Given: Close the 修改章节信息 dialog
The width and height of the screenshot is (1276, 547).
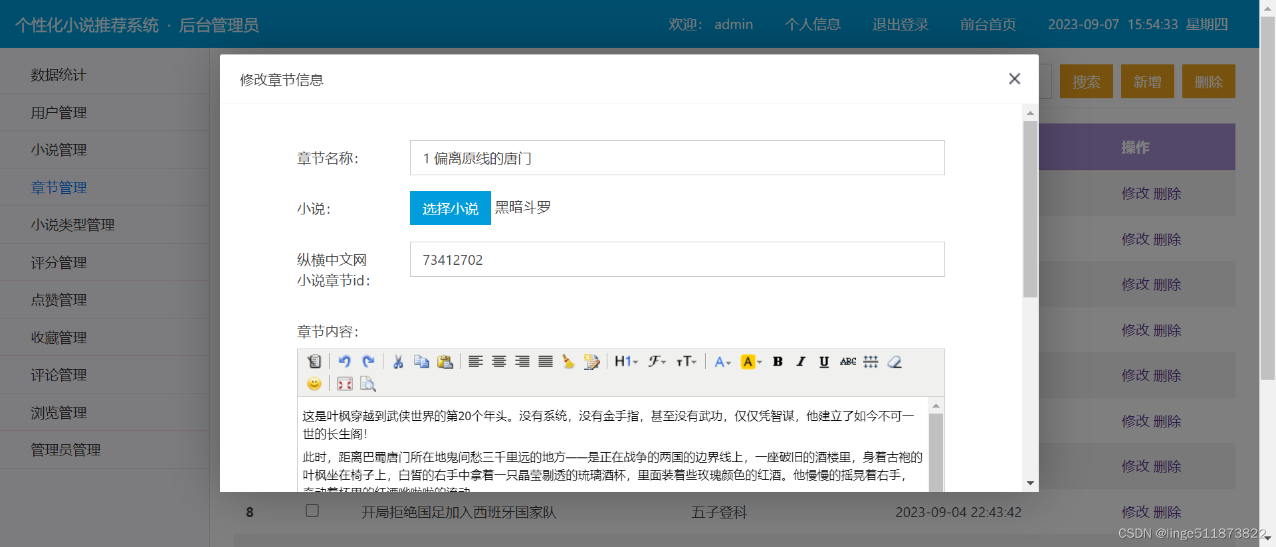Looking at the screenshot, I should 1014,79.
